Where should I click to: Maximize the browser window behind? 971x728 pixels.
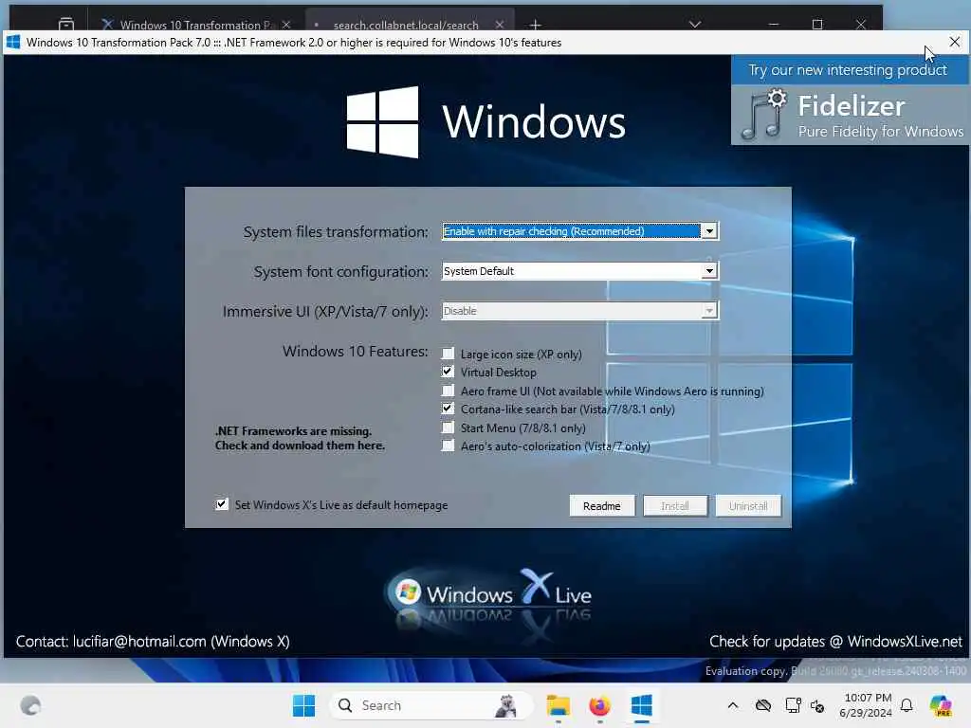tap(817, 24)
